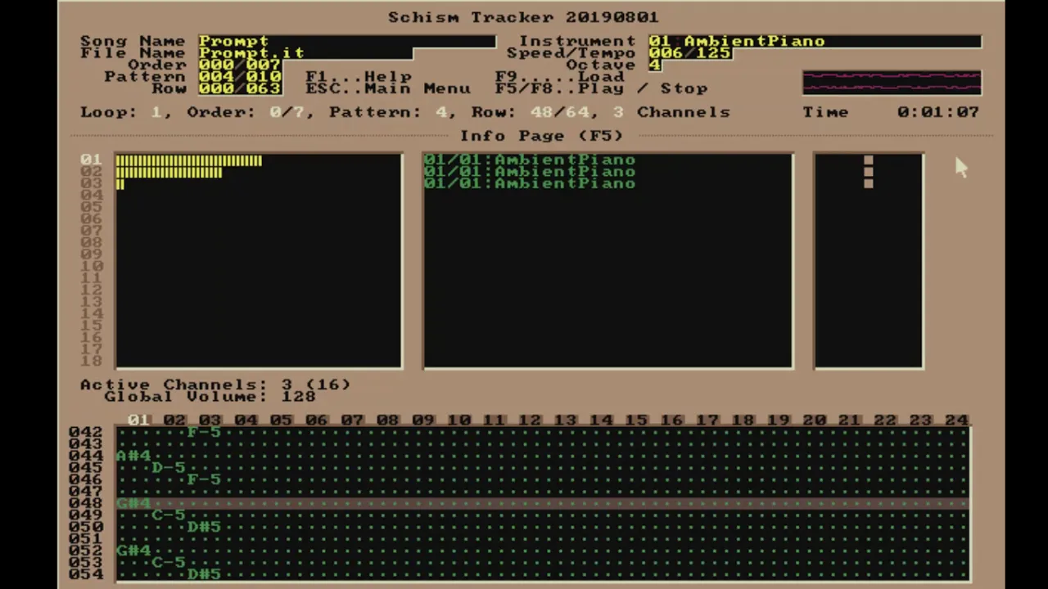Select channel 24 header in pattern view
The width and height of the screenshot is (1048, 589).
tap(955, 420)
